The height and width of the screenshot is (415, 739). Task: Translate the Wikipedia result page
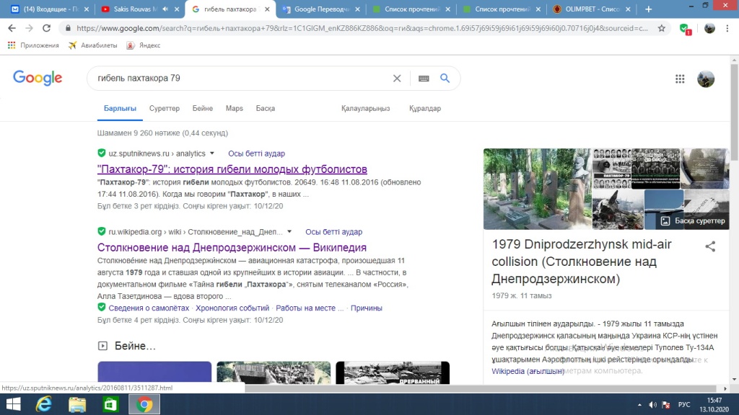pos(333,231)
